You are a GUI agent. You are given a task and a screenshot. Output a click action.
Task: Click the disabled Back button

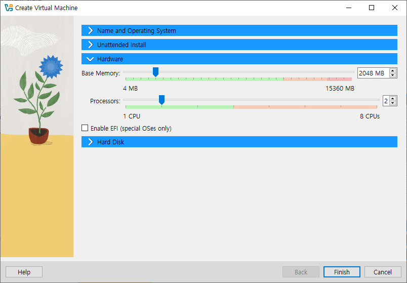(301, 272)
